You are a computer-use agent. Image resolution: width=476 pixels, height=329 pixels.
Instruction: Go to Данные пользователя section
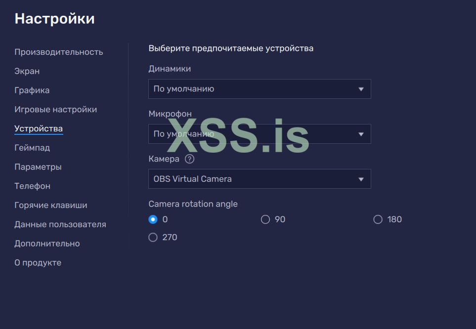pyautogui.click(x=60, y=224)
